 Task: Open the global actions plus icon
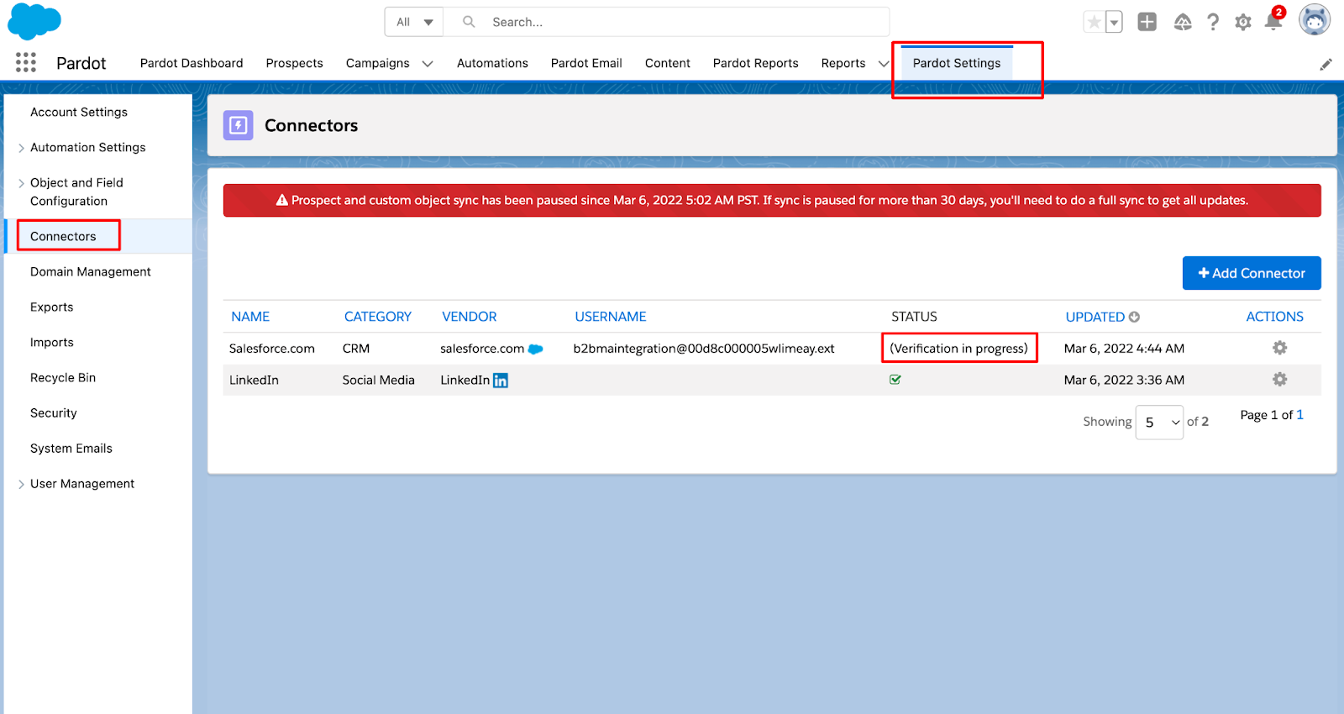1147,22
